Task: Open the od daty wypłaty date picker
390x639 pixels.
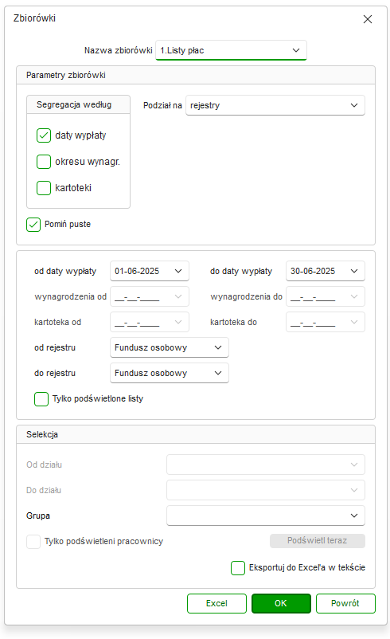Action: (150, 271)
